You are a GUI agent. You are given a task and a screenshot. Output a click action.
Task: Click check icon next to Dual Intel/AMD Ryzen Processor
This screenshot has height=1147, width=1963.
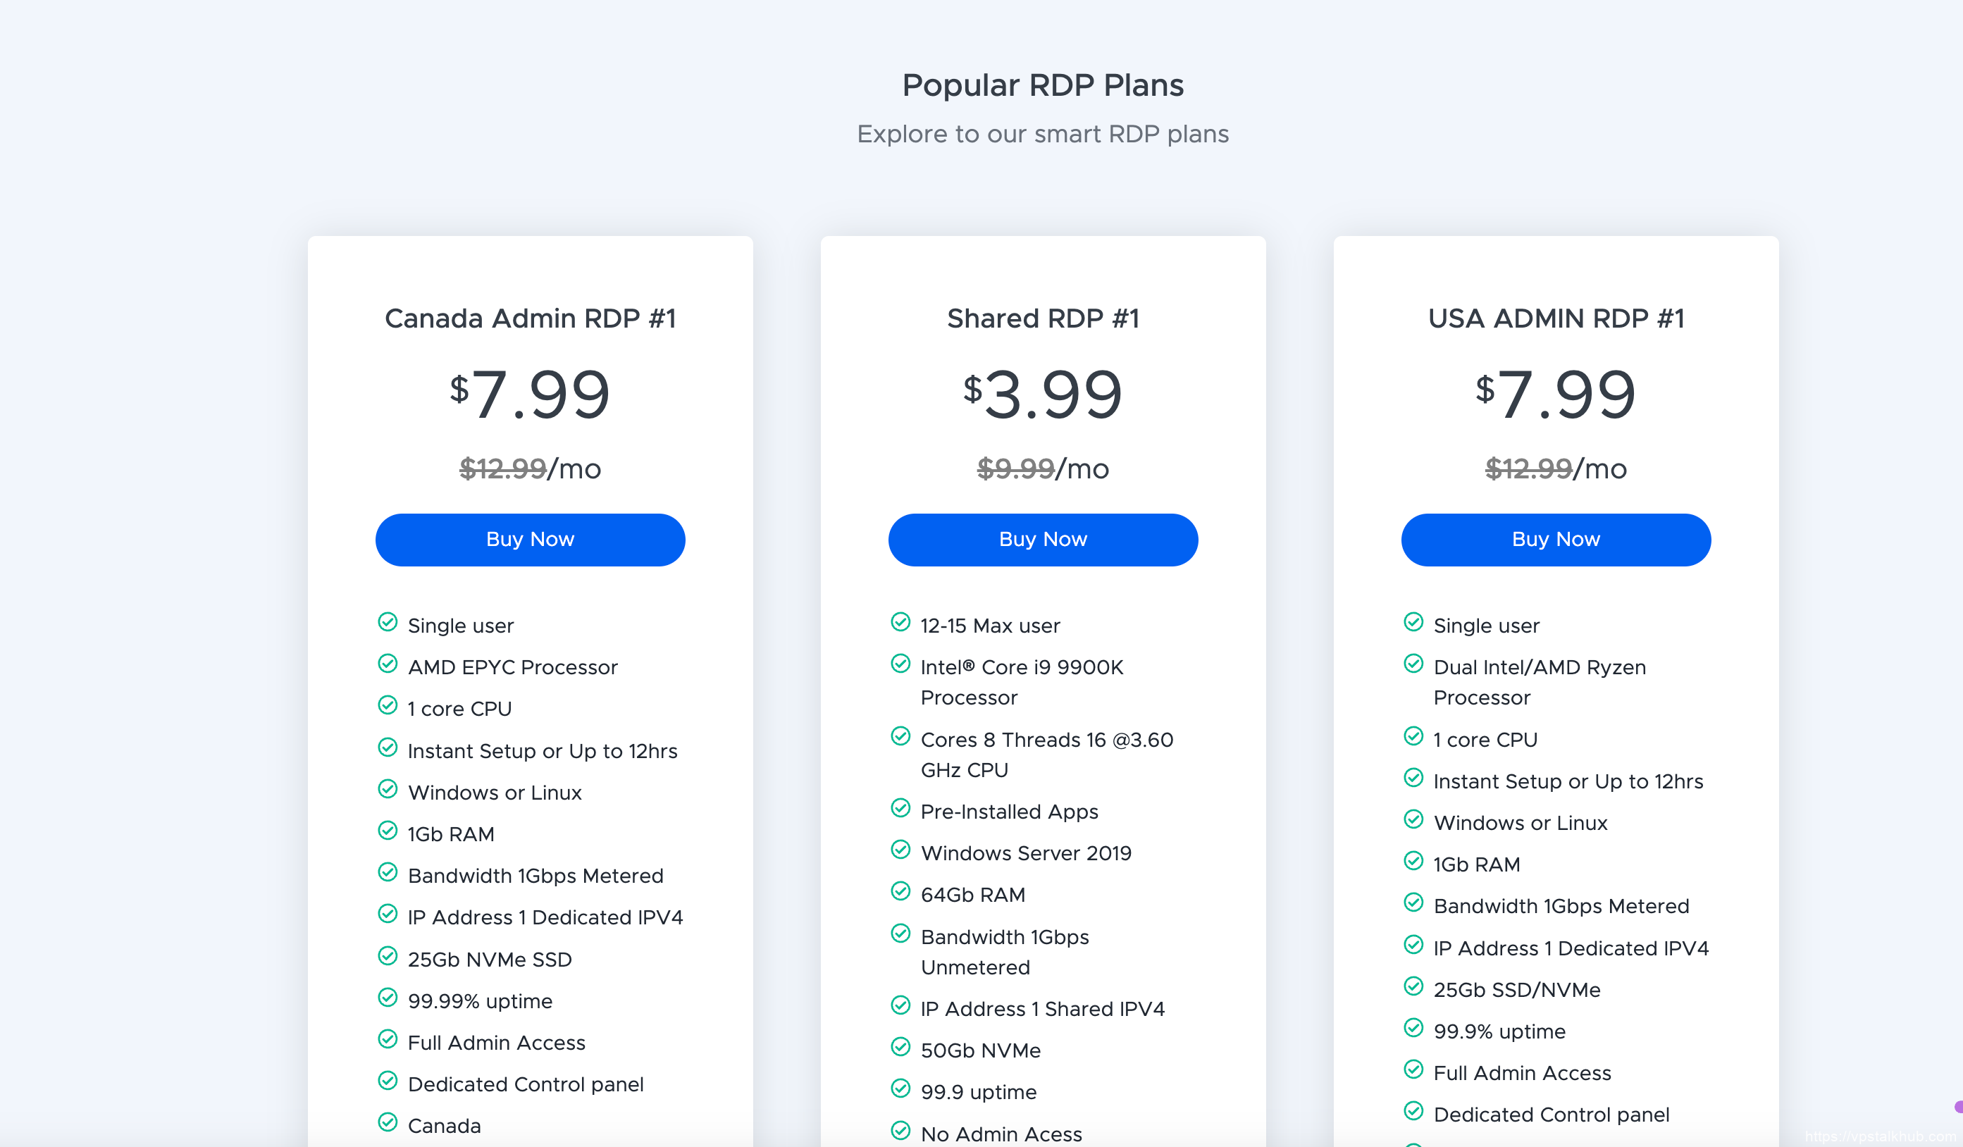(1413, 664)
